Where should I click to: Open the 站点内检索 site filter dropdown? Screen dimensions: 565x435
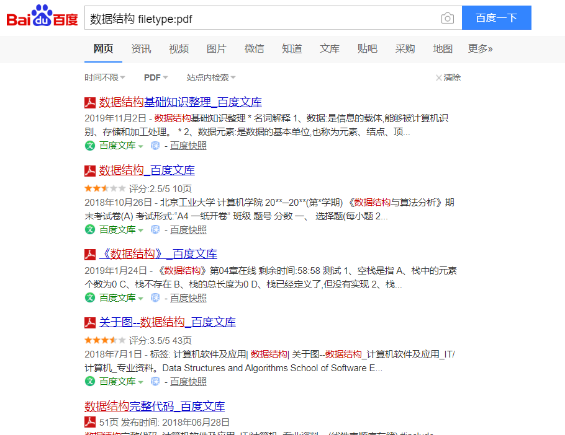211,77
